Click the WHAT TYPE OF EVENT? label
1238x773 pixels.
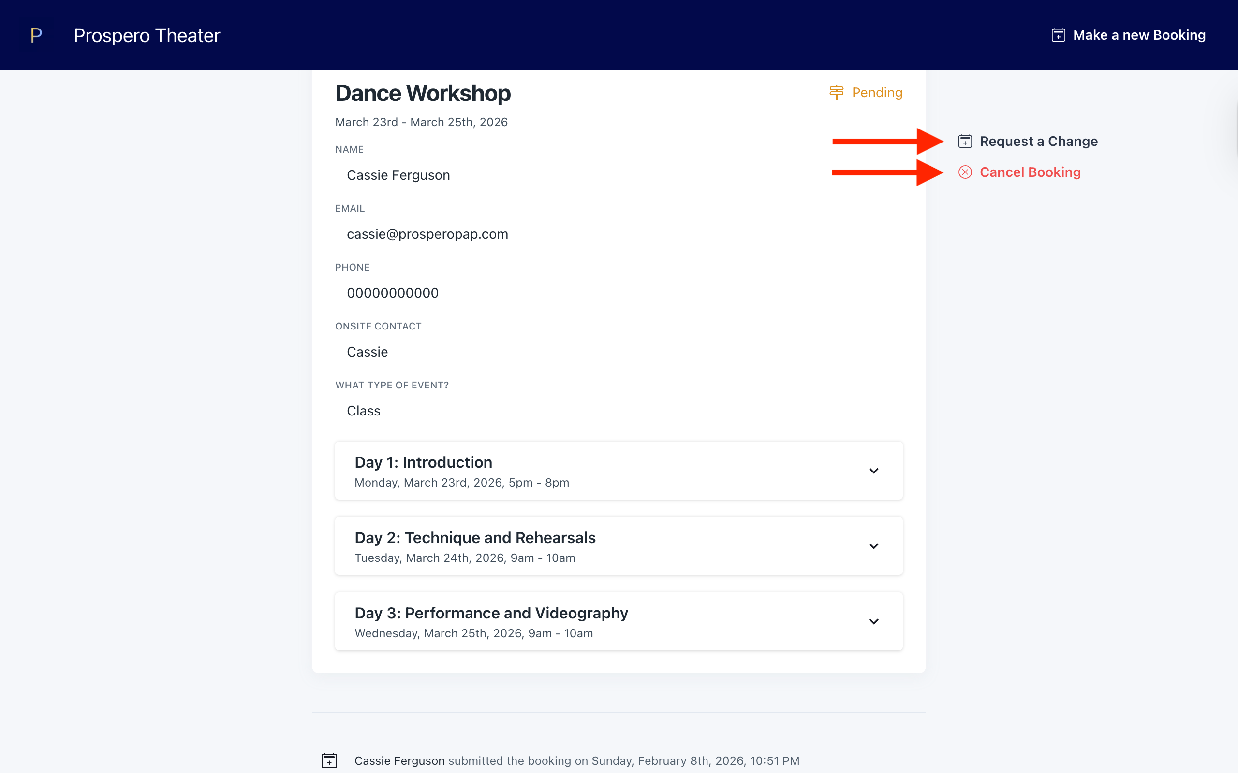click(x=392, y=386)
